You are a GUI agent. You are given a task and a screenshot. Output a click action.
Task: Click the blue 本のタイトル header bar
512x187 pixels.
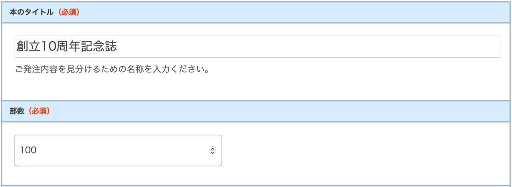(280, 12)
